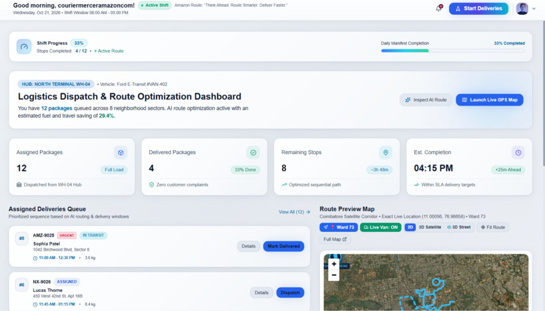Click the IN TRANSIT tag on AMZ-9025
The image size is (545, 311).
coord(93,235)
